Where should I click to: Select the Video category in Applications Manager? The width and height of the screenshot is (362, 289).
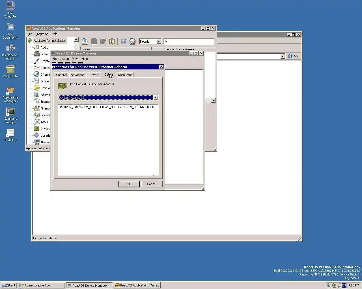(x=44, y=54)
